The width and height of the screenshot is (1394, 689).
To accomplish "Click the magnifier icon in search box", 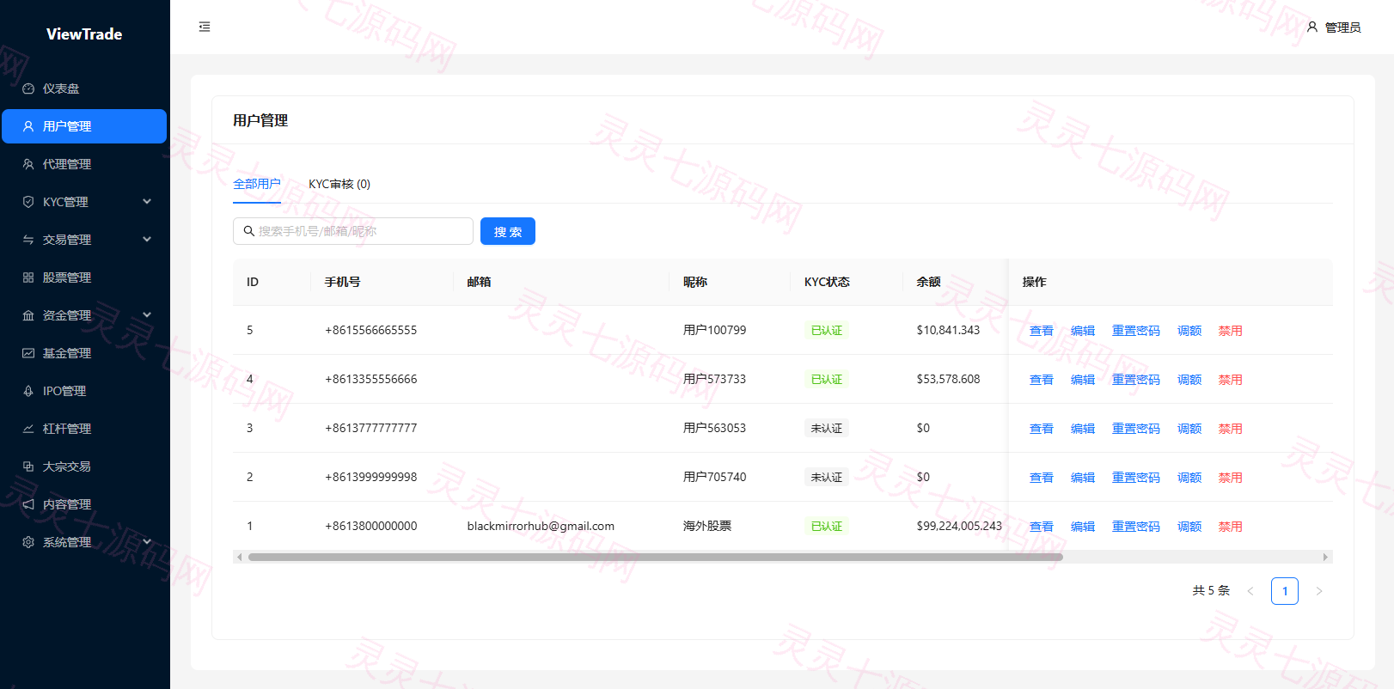I will [x=249, y=231].
